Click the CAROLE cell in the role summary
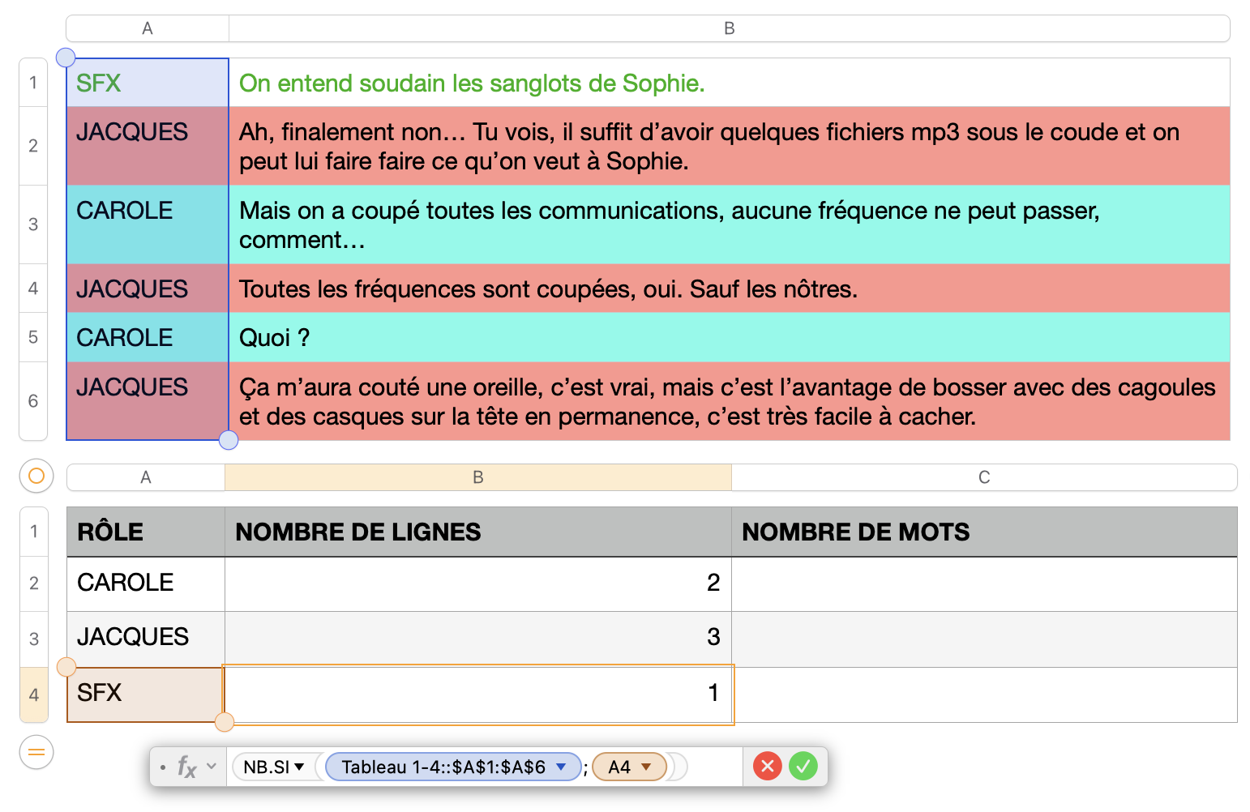 (145, 583)
